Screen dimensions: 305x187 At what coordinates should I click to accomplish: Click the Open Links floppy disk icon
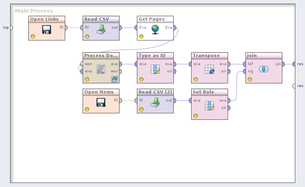(47, 29)
